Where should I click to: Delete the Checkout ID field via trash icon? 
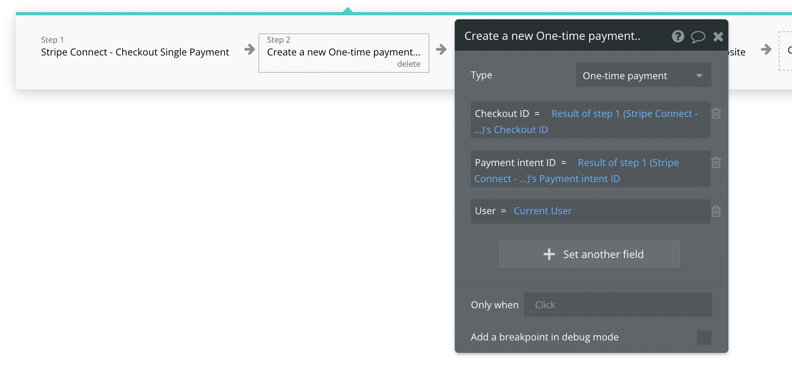point(716,113)
